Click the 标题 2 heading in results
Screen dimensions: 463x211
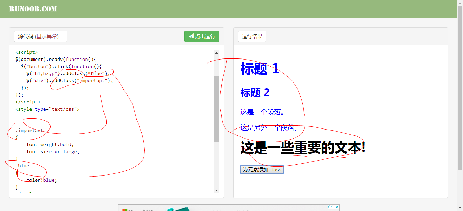[x=255, y=92]
